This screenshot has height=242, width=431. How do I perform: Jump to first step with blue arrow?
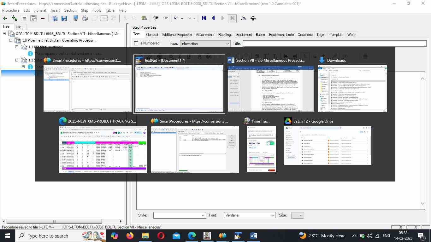(204, 18)
